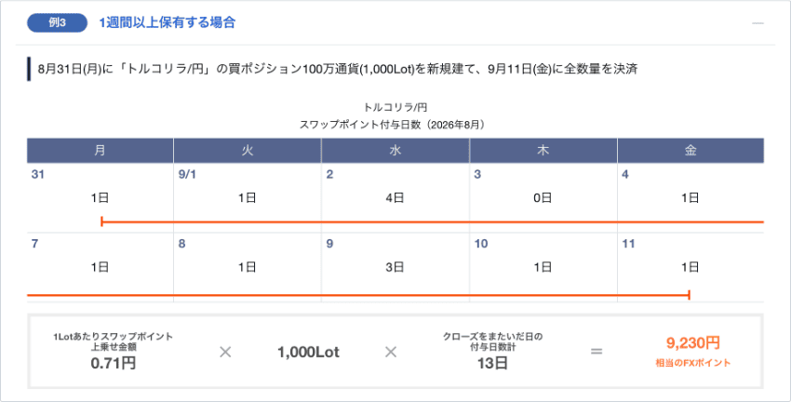Click the subtitle スワップポイント付与日数（2026年8月）
This screenshot has height=402, width=791.
click(395, 125)
